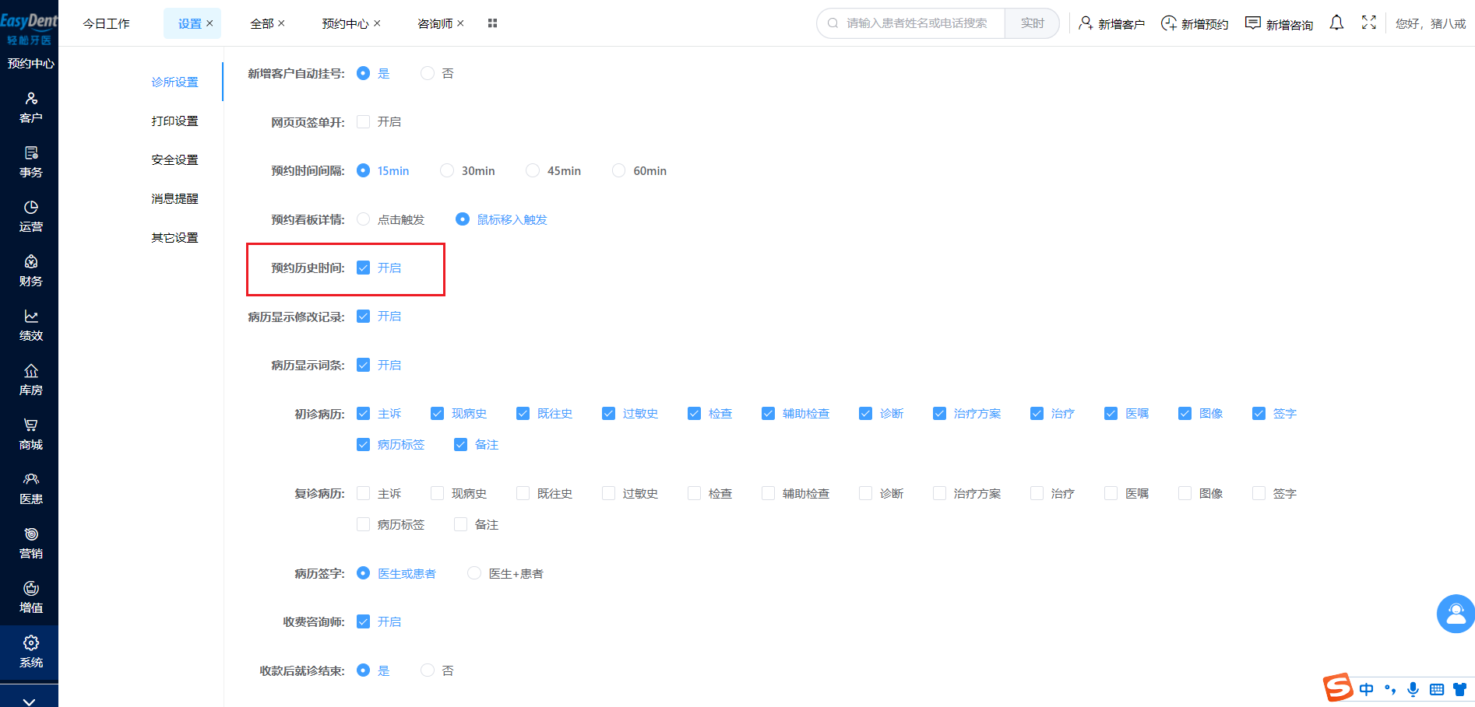Viewport: 1475px width, 707px height.
Task: Click the user greeting 猪八戒
Action: pos(1431,23)
